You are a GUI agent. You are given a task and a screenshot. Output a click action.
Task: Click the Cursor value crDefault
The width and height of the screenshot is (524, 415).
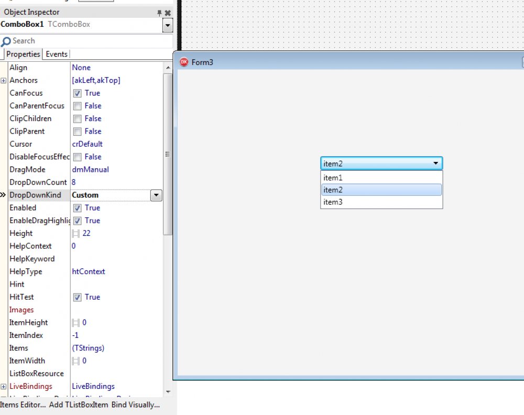pos(87,144)
